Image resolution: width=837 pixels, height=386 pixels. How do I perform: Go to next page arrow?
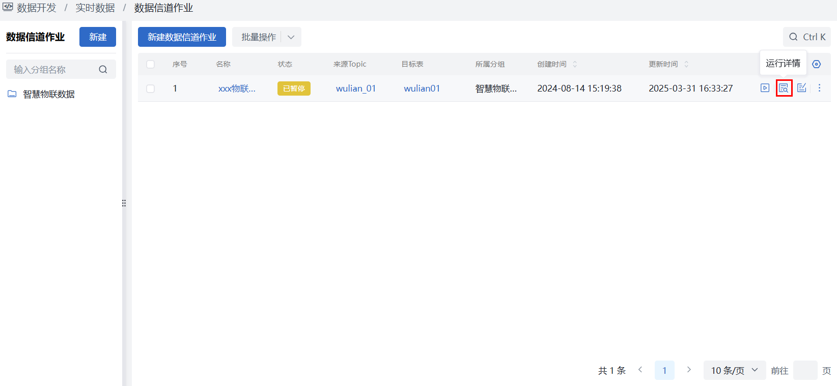(689, 370)
